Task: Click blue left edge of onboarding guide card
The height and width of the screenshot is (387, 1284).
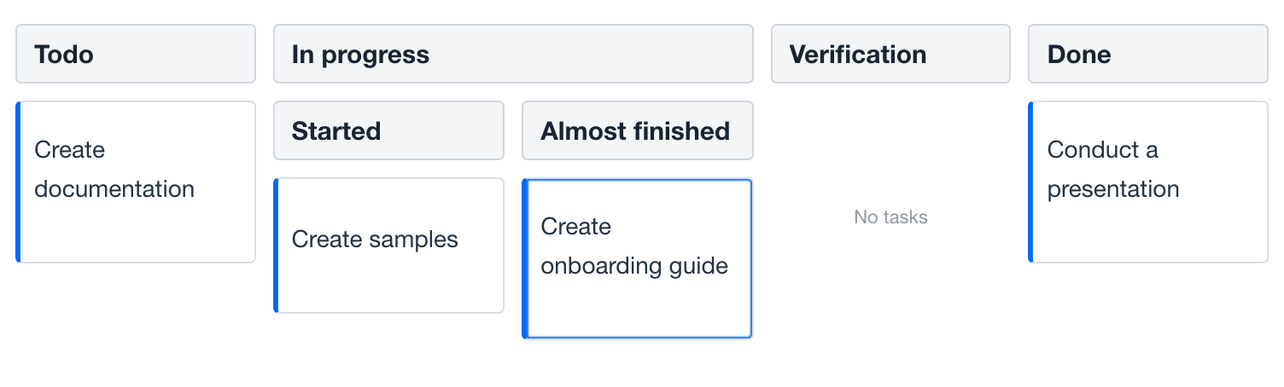Action: pyautogui.click(x=525, y=258)
